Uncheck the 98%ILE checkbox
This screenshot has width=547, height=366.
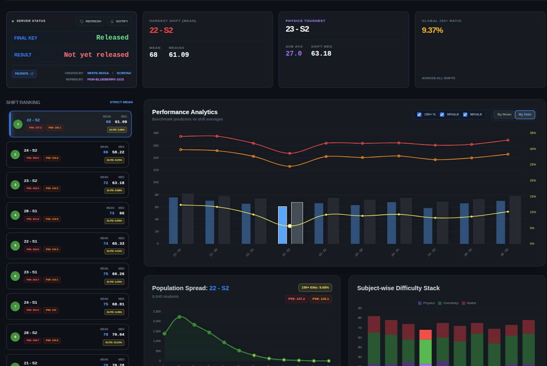pyautogui.click(x=465, y=115)
